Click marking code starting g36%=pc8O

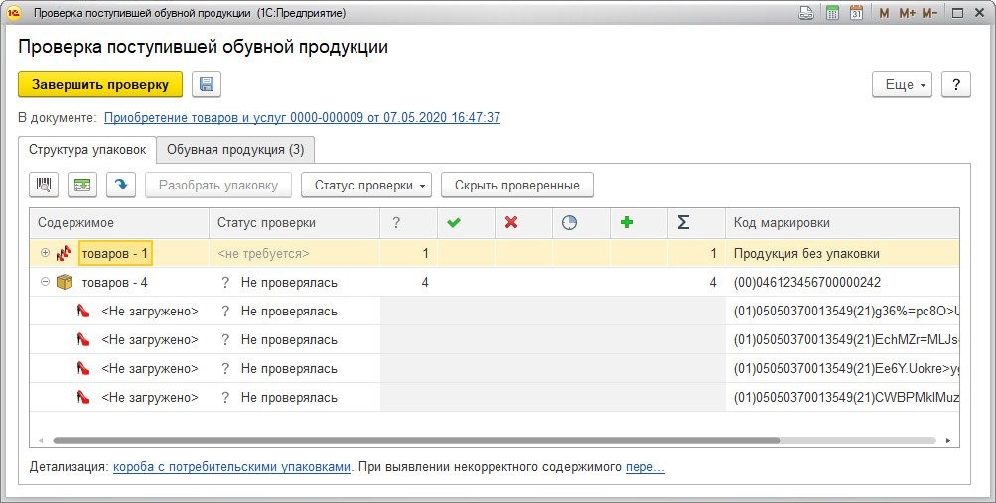tap(842, 311)
